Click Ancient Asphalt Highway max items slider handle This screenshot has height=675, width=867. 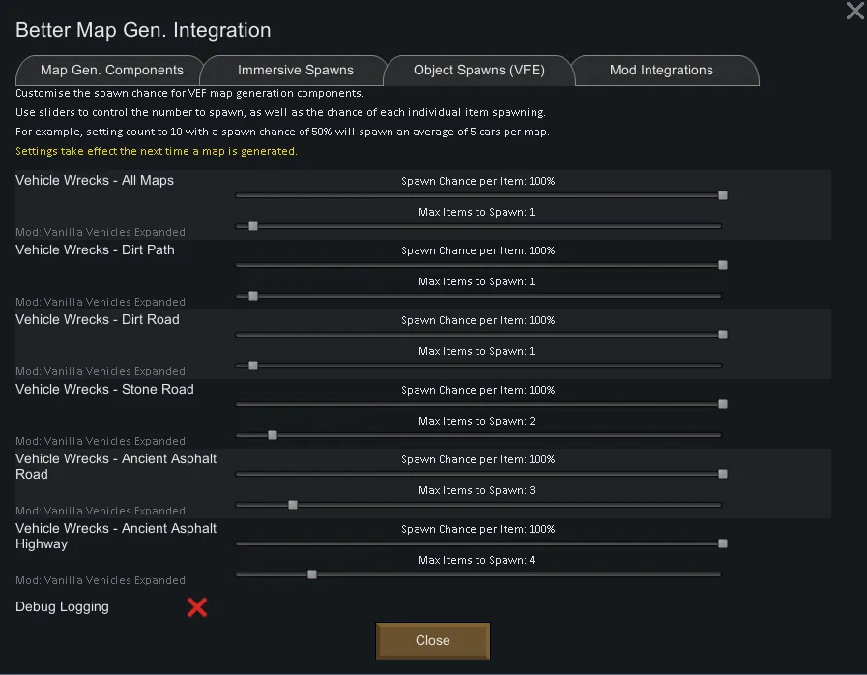click(312, 574)
